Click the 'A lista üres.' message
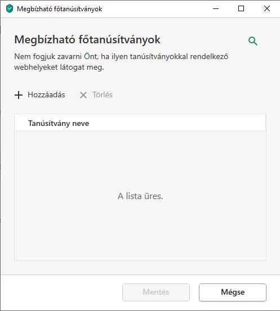 point(140,196)
